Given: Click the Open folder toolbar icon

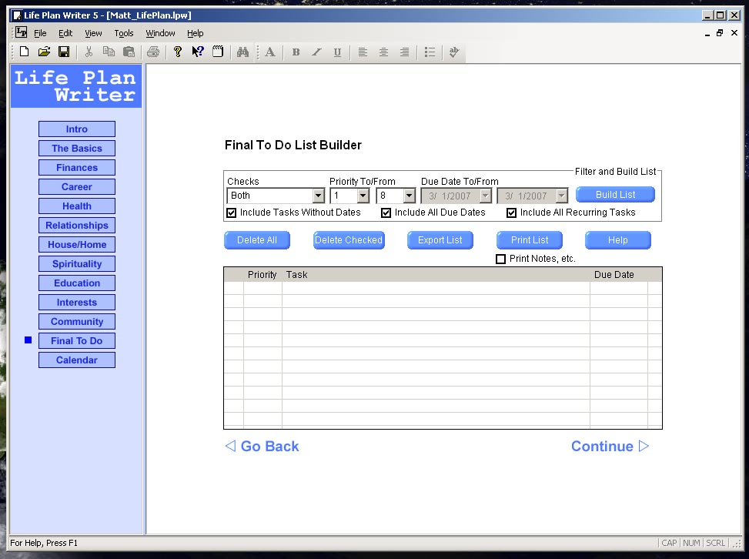Looking at the screenshot, I should tap(44, 52).
